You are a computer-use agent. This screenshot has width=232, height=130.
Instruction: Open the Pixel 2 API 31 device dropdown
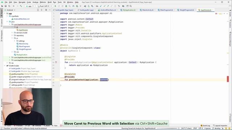point(44,6)
